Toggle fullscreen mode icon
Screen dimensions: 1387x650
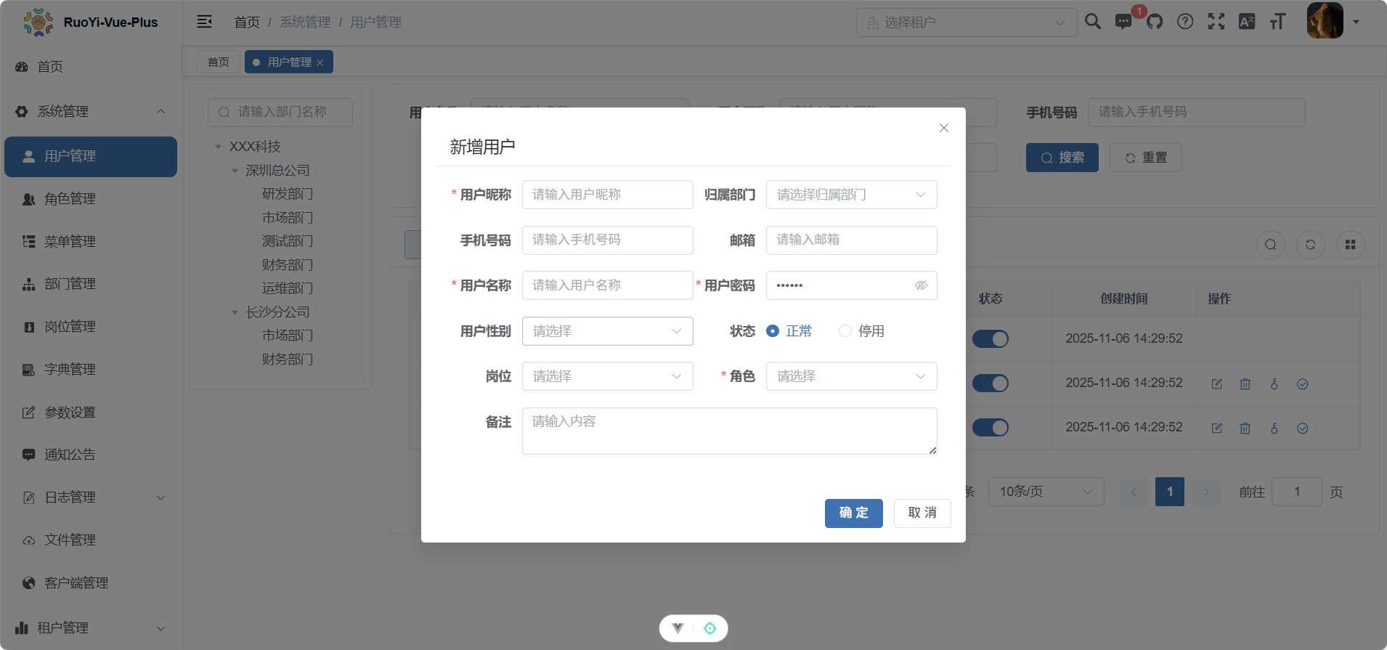click(1216, 22)
